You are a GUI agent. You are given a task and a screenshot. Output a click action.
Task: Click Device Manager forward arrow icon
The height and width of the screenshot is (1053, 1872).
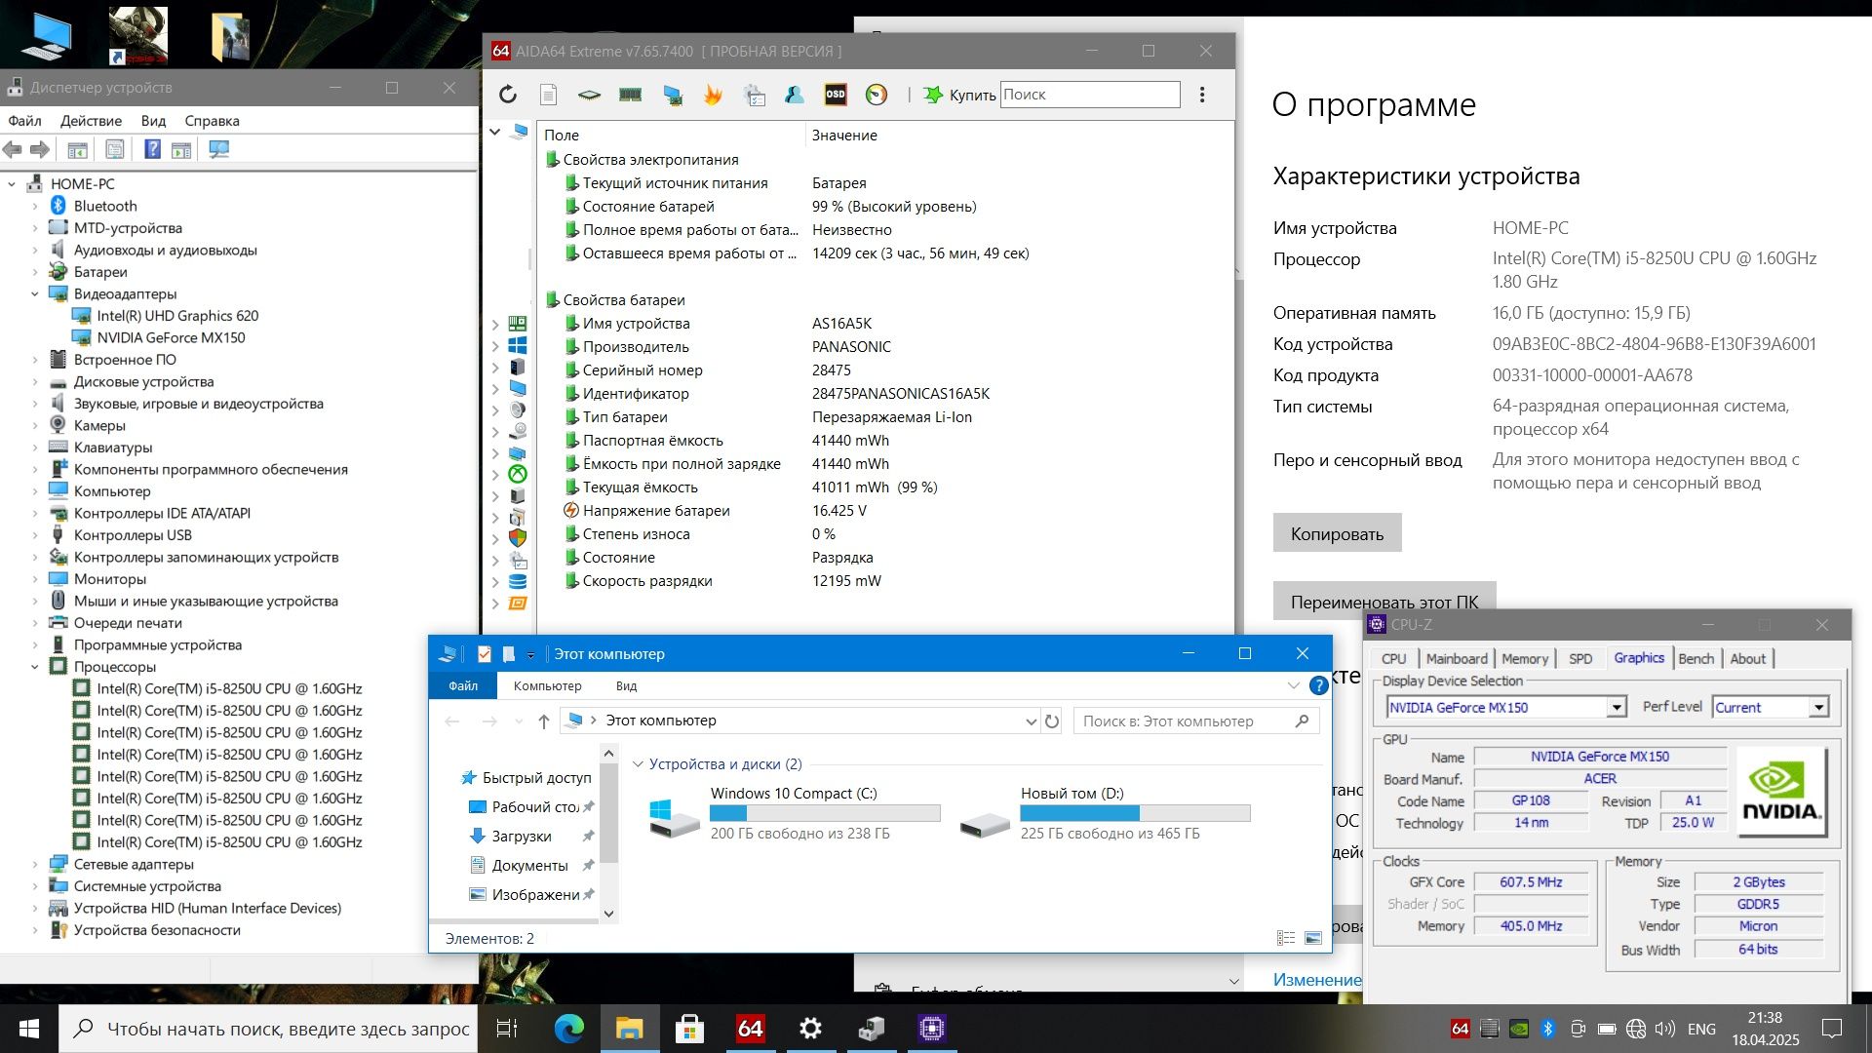click(40, 149)
